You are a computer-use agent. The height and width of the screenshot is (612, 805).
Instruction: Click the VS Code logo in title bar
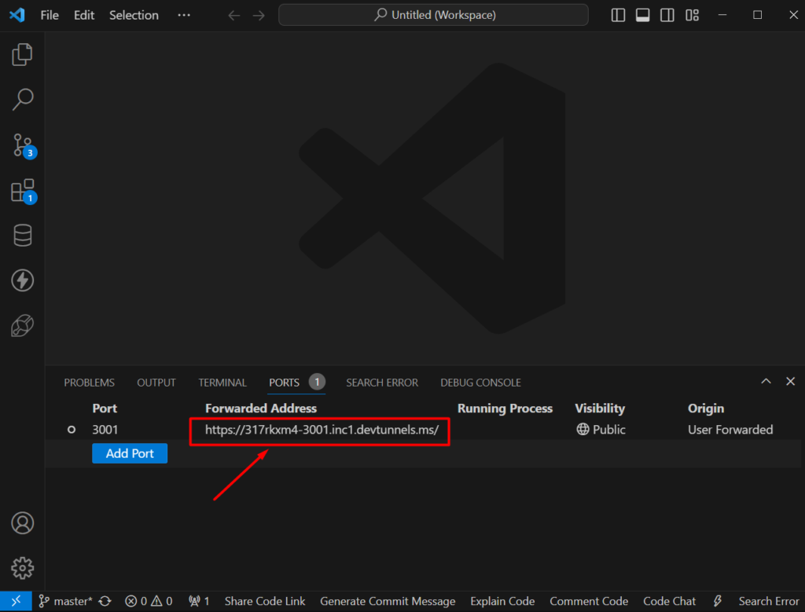pyautogui.click(x=17, y=15)
